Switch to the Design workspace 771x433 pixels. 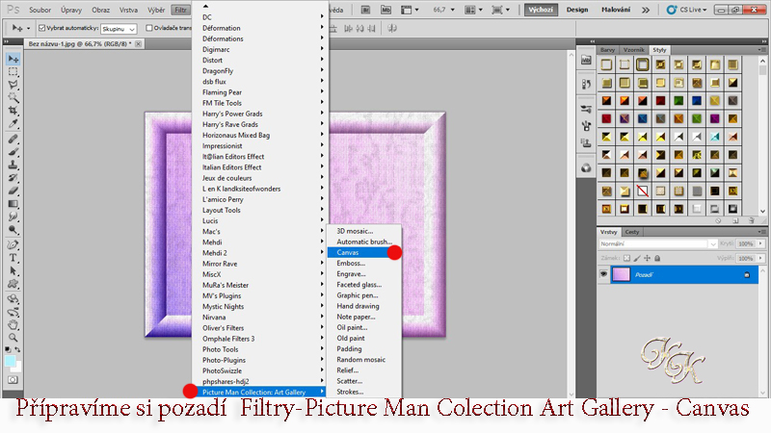(576, 10)
